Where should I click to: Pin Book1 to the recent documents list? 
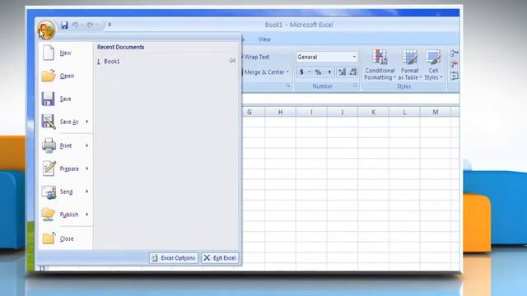pos(232,61)
